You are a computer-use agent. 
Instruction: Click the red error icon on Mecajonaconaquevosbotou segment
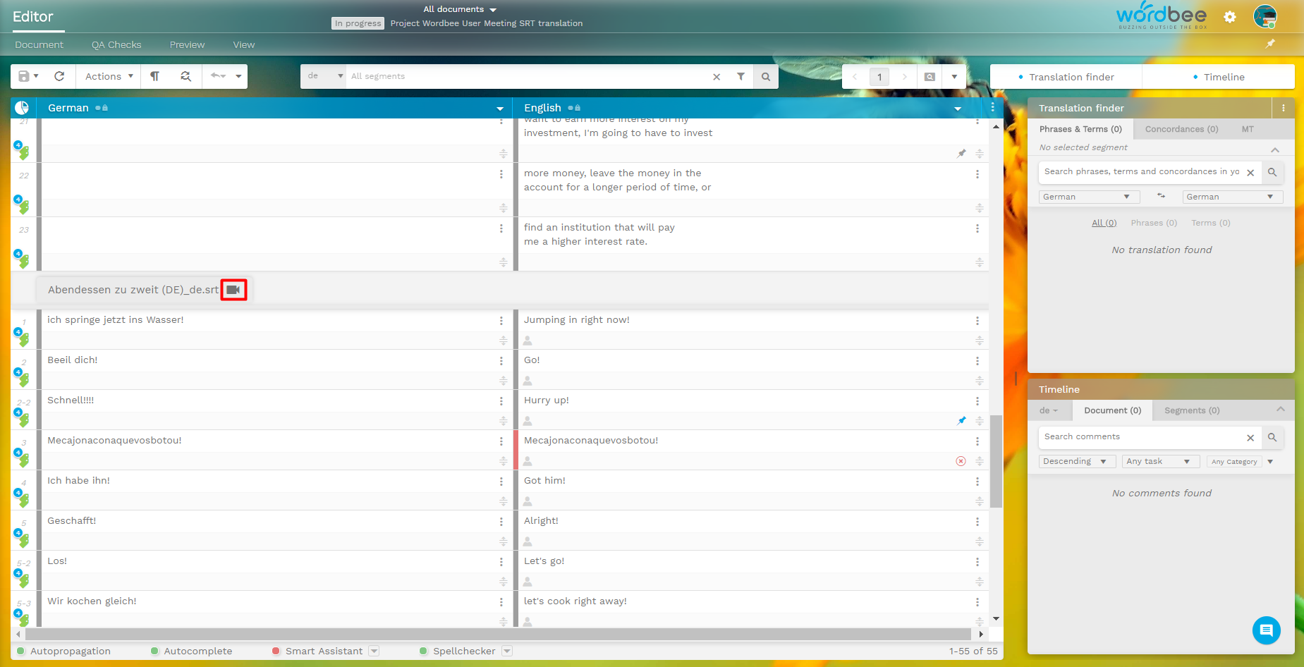(961, 461)
